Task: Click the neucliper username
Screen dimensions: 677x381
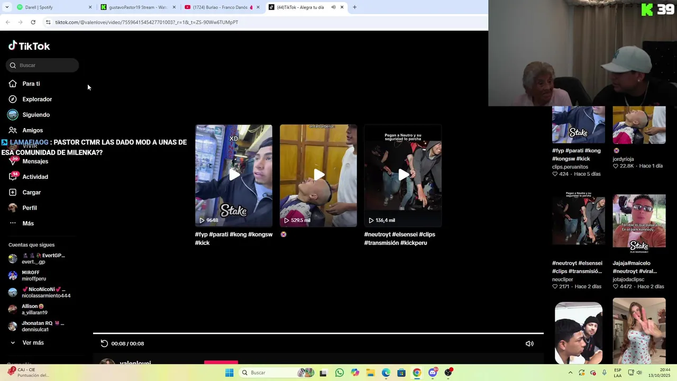Action: pyautogui.click(x=563, y=279)
